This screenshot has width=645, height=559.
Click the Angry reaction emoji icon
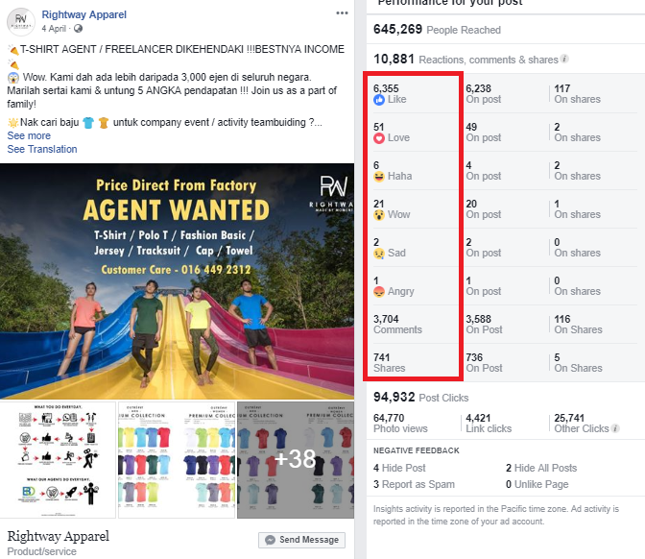pos(379,291)
